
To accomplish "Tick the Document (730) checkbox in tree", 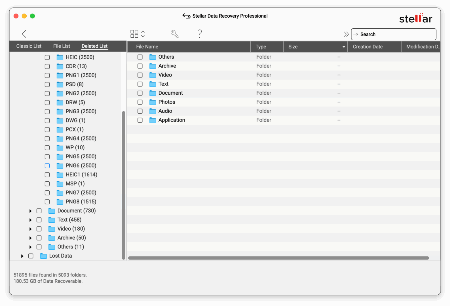I will pos(39,211).
